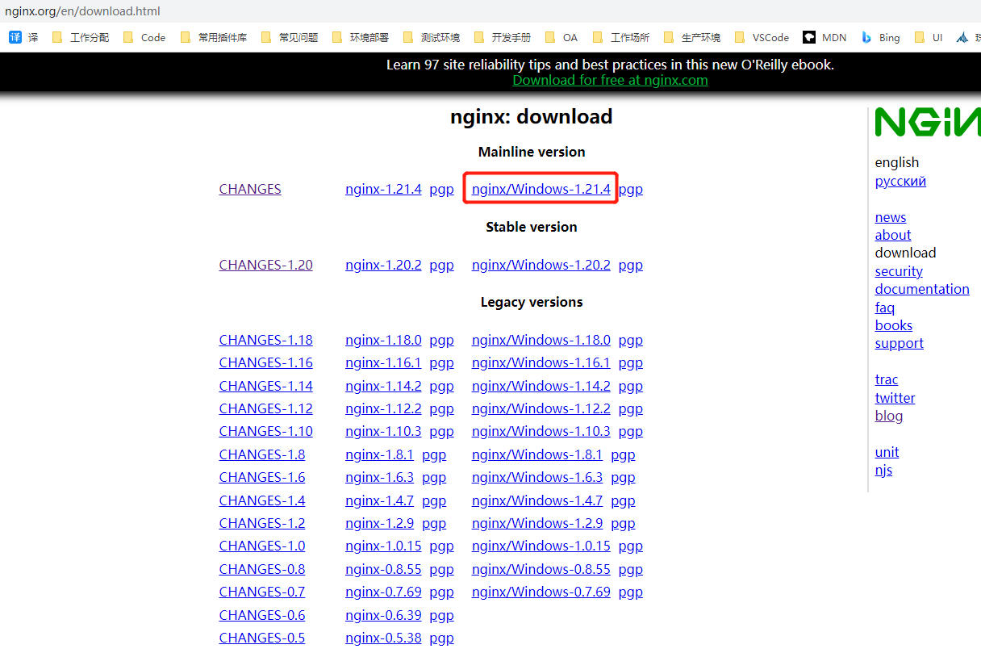
Task: Open the books page in sidebar
Action: [894, 325]
